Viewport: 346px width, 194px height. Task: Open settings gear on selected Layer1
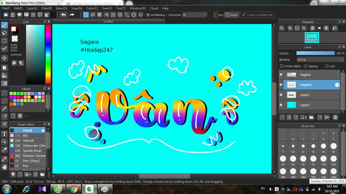[x=337, y=85]
